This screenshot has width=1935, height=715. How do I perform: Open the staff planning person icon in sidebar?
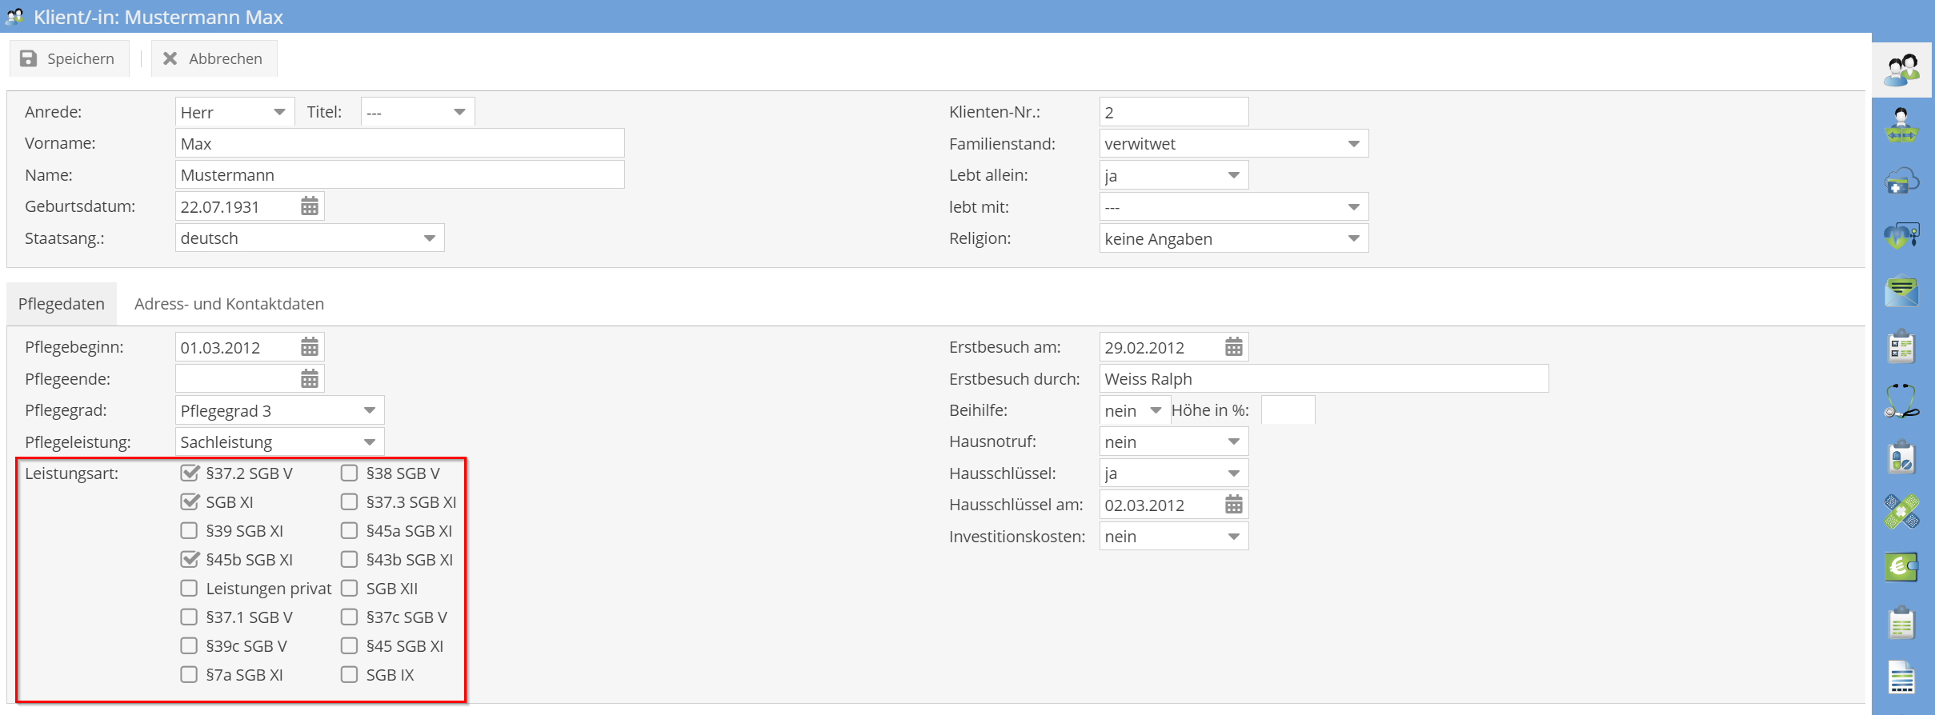1902,126
